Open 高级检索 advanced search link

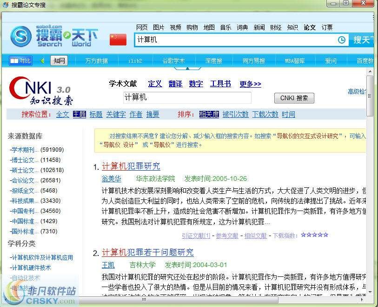coord(357,91)
